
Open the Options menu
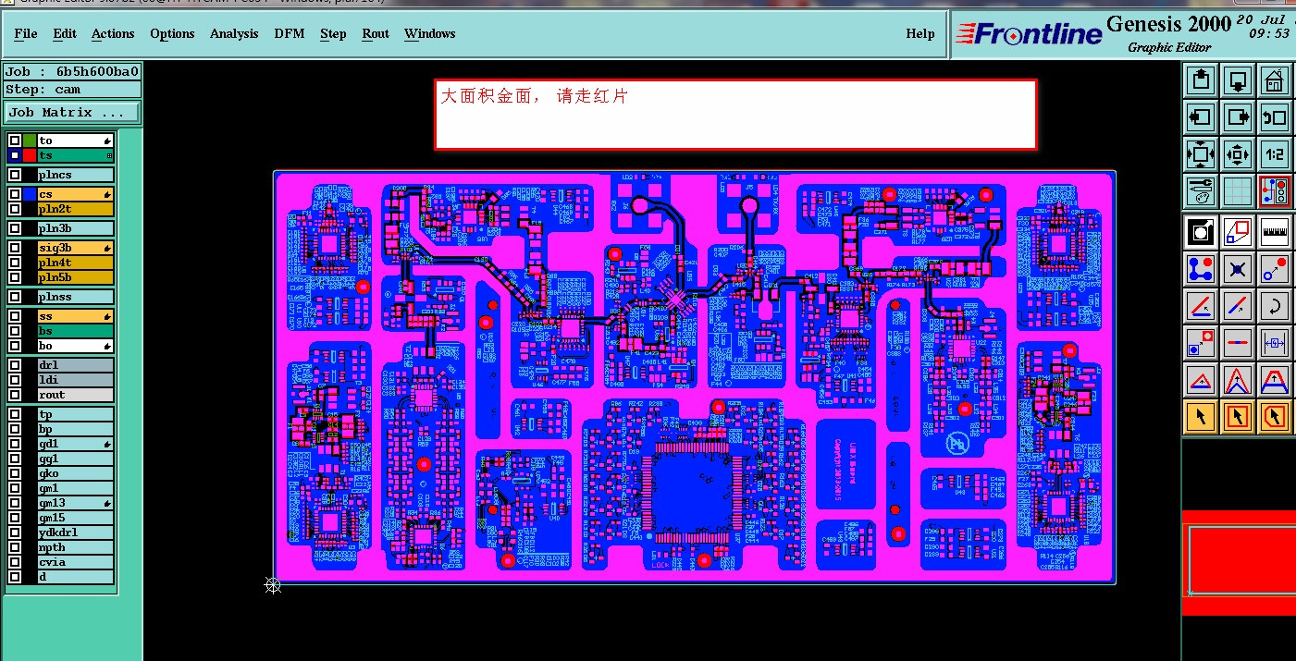pyautogui.click(x=172, y=33)
